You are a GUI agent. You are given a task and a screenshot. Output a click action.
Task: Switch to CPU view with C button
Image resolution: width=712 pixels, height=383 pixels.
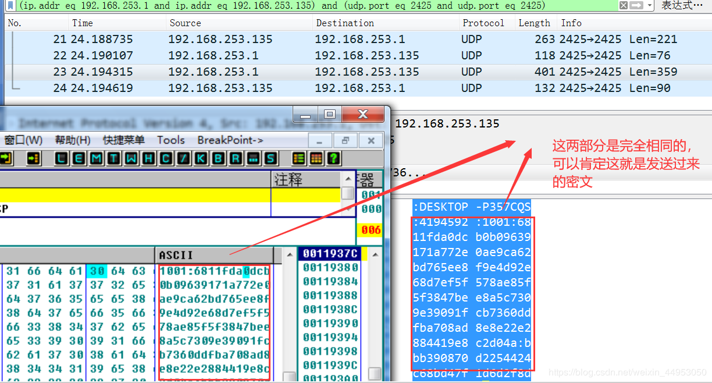coord(166,158)
